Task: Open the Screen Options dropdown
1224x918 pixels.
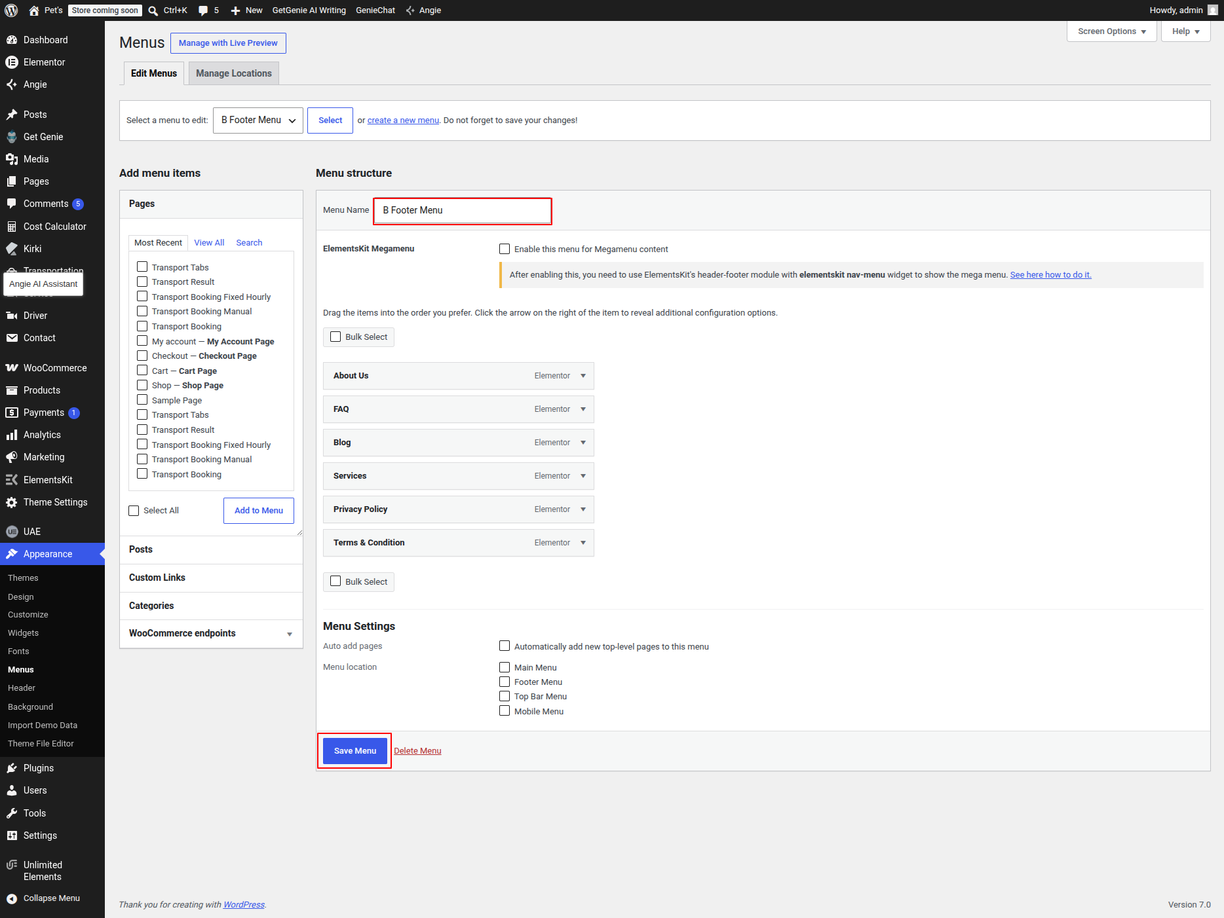Action: [1112, 31]
